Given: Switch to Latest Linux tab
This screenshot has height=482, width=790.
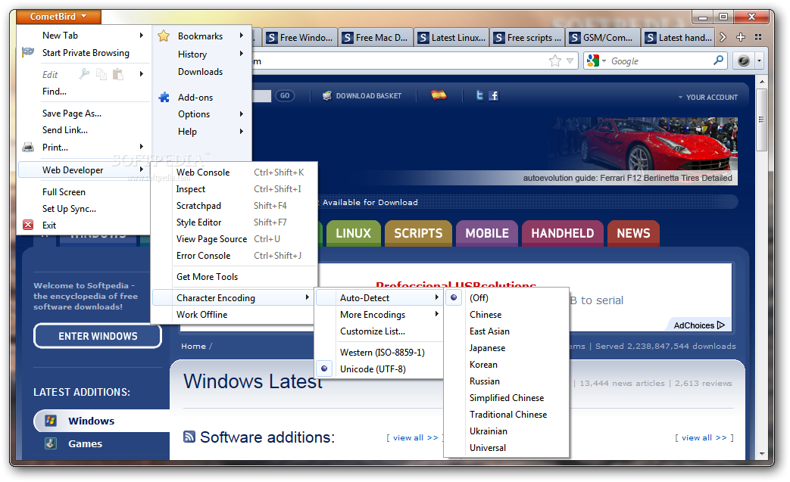Looking at the screenshot, I should (452, 38).
